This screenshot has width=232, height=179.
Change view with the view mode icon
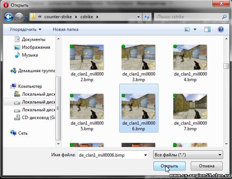(x=187, y=29)
